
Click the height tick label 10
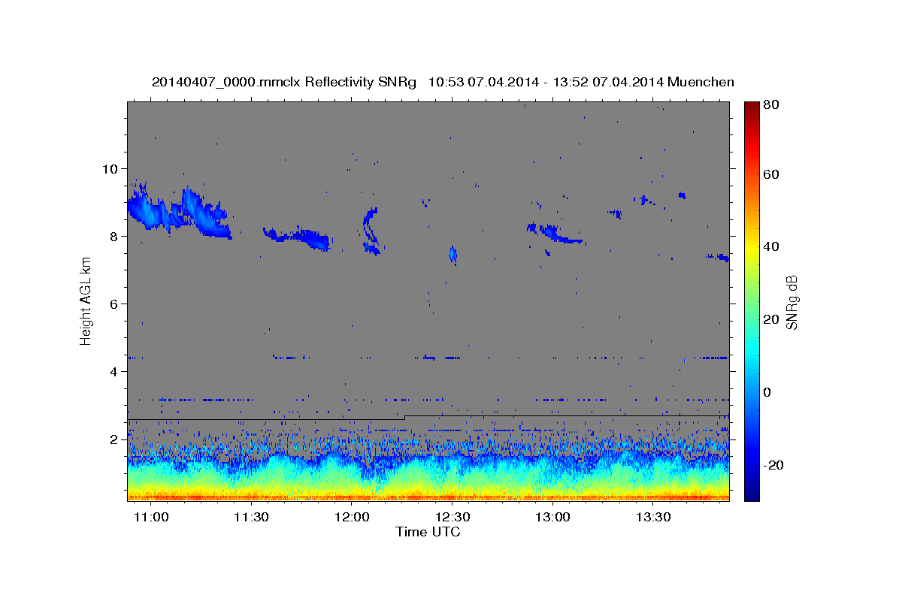pyautogui.click(x=110, y=168)
